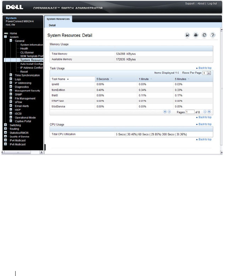Expand the Email Alerts node
This screenshot has width=227, height=276.
[11, 106]
